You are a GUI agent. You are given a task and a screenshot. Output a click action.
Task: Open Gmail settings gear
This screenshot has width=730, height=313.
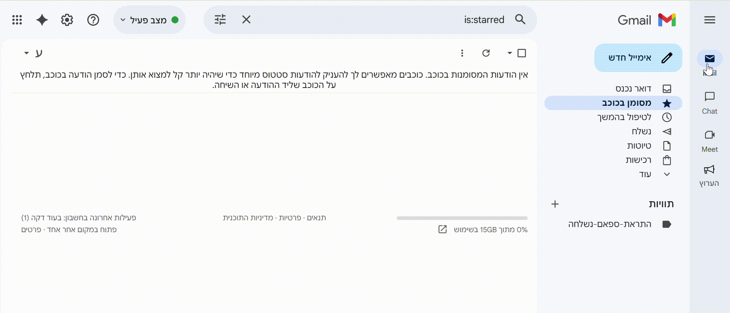tap(67, 19)
